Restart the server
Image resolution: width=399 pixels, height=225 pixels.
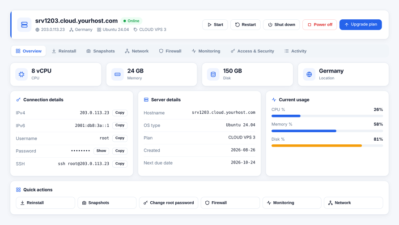245,25
